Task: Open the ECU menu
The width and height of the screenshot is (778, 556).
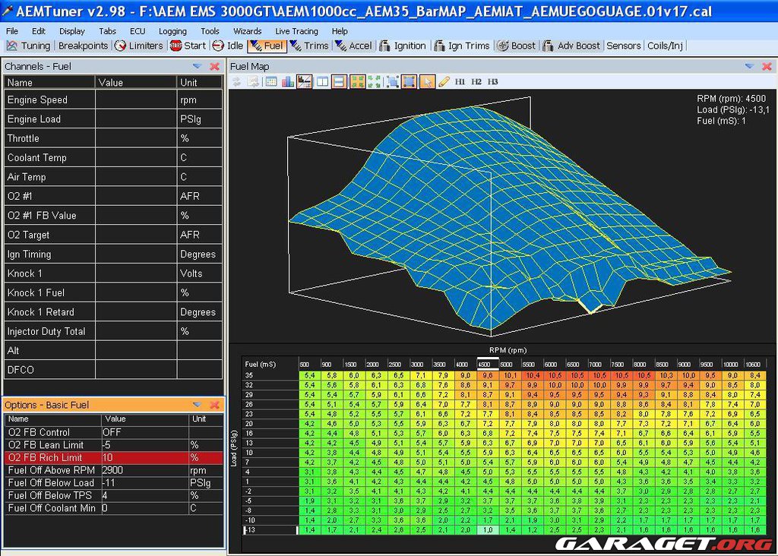Action: (x=138, y=31)
